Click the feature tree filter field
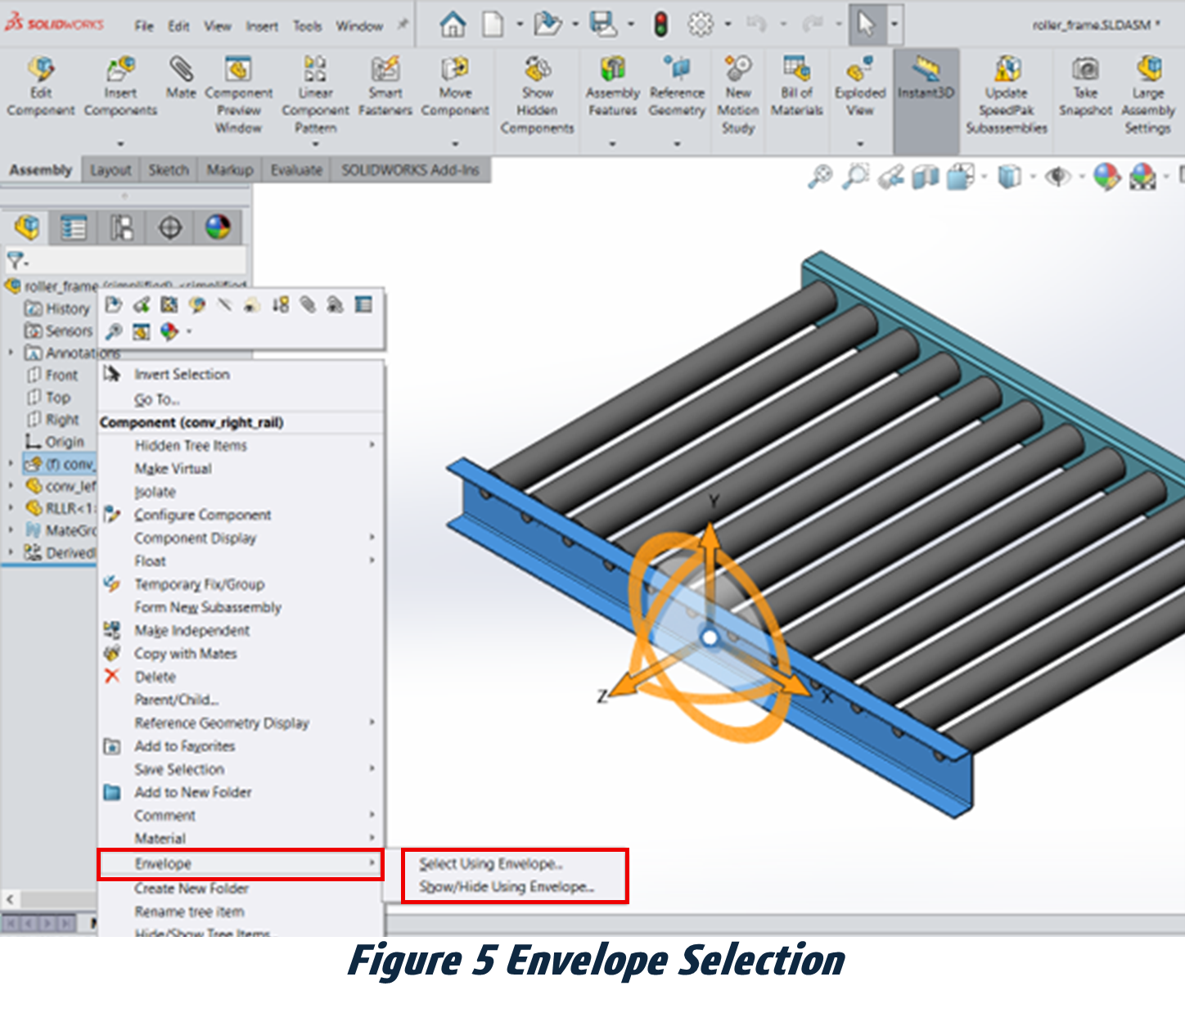 click(131, 261)
